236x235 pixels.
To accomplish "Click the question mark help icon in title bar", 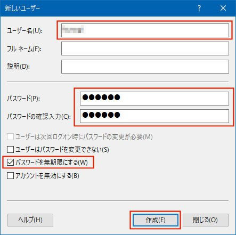I will coord(199,8).
